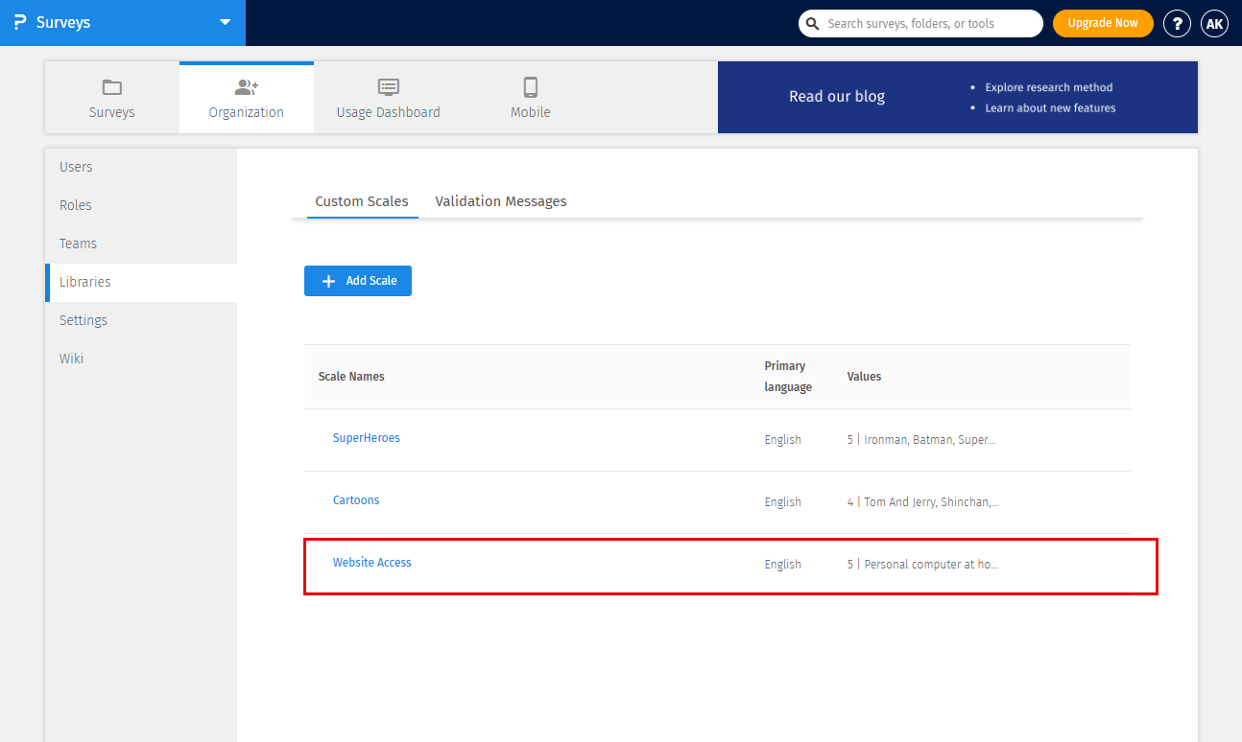The width and height of the screenshot is (1242, 742).
Task: Switch to the Validation Messages tab
Action: [x=500, y=201]
